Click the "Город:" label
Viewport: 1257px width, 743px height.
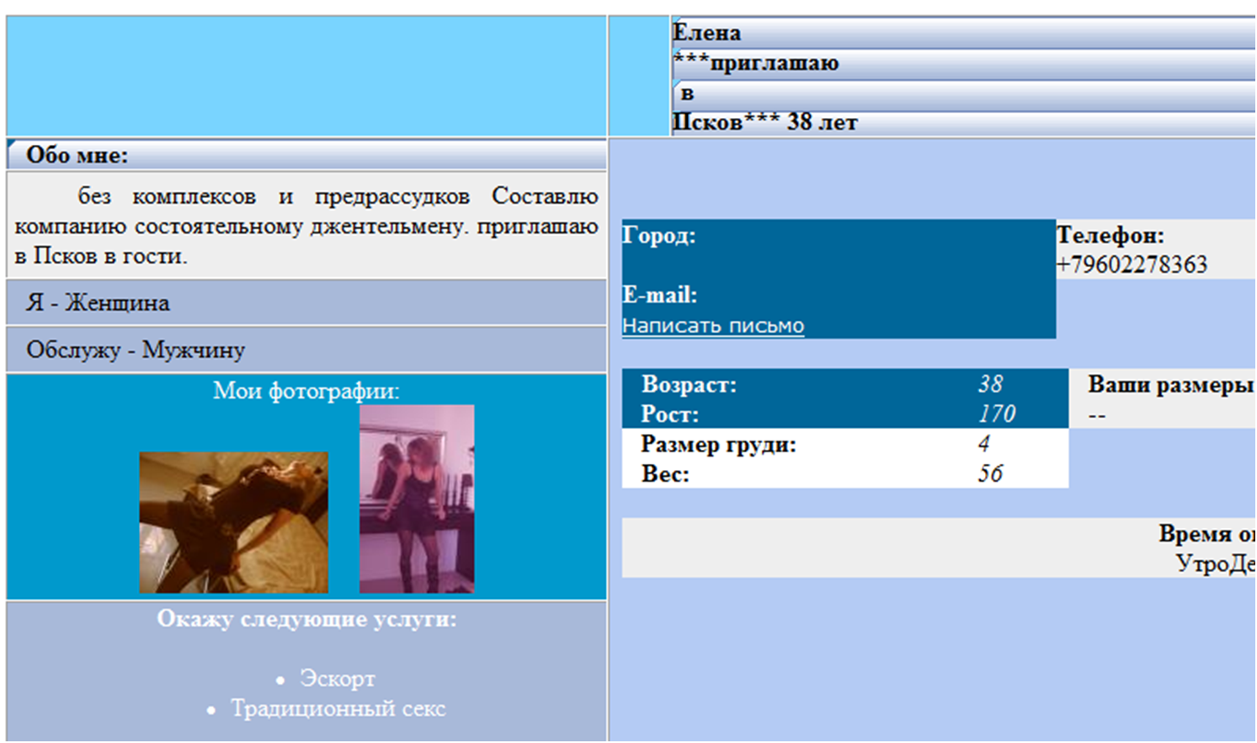pyautogui.click(x=659, y=236)
